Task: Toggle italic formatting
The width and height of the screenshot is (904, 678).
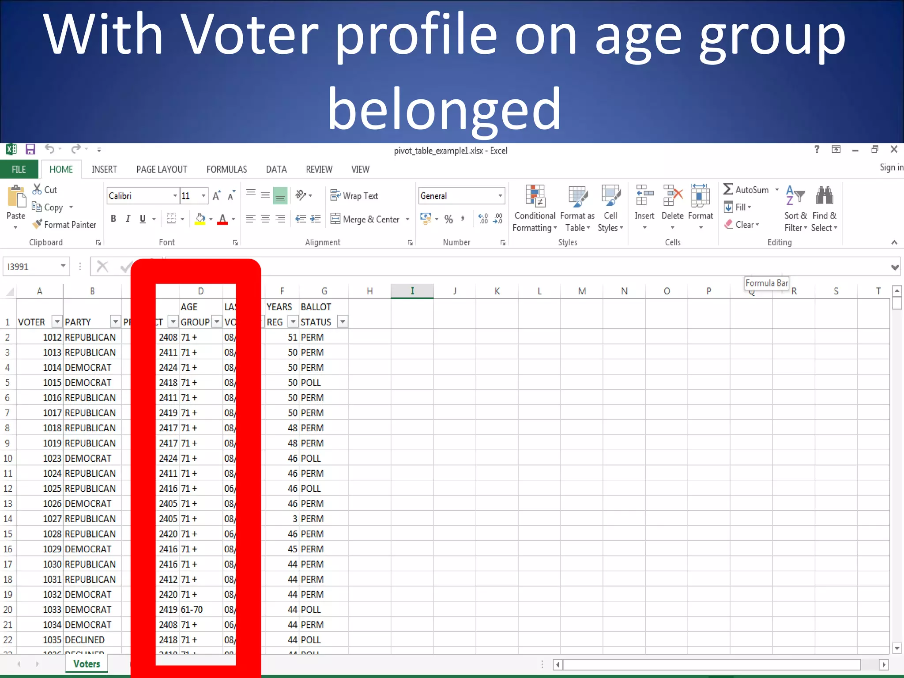Action: click(128, 218)
